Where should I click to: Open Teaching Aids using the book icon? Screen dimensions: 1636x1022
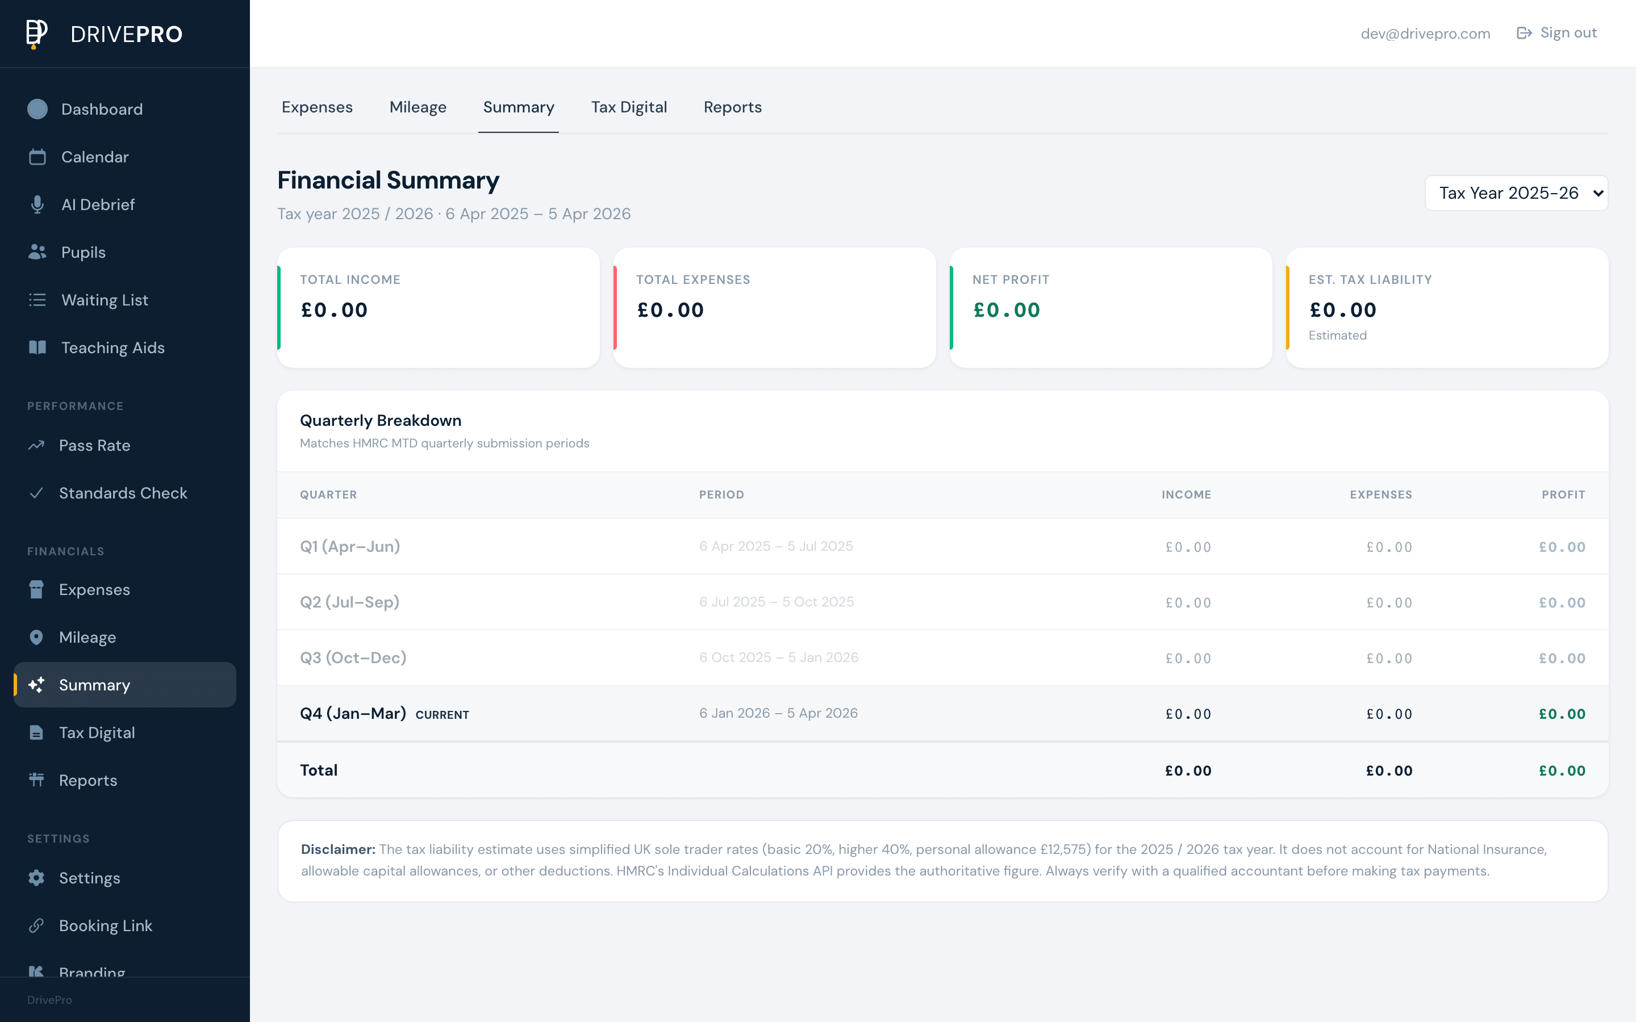point(37,347)
